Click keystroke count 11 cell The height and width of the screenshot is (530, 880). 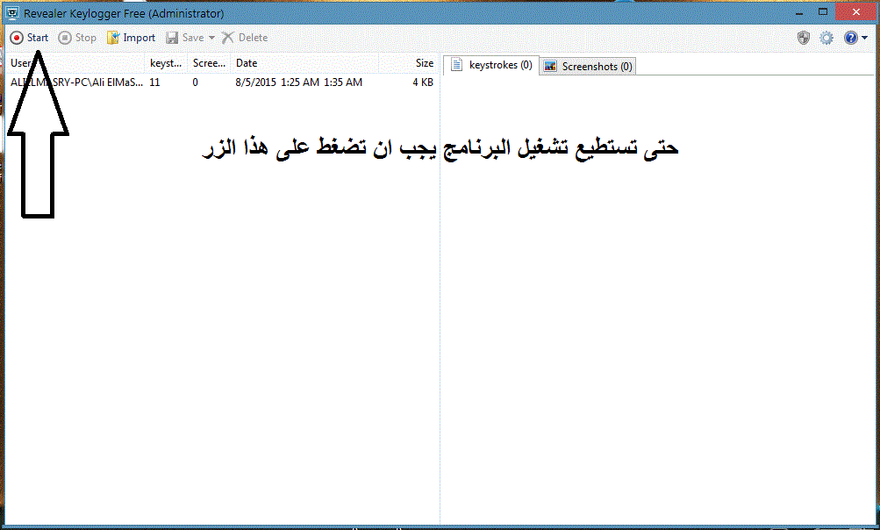[155, 82]
